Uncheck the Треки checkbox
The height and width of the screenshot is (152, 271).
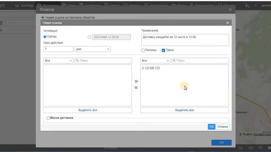[x=163, y=50]
